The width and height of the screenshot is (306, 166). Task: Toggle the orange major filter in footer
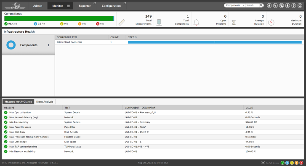tap(296, 163)
